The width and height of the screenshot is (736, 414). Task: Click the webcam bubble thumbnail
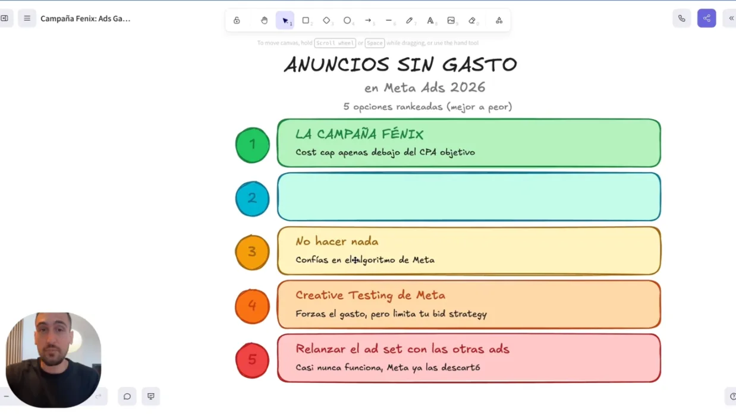pos(54,360)
